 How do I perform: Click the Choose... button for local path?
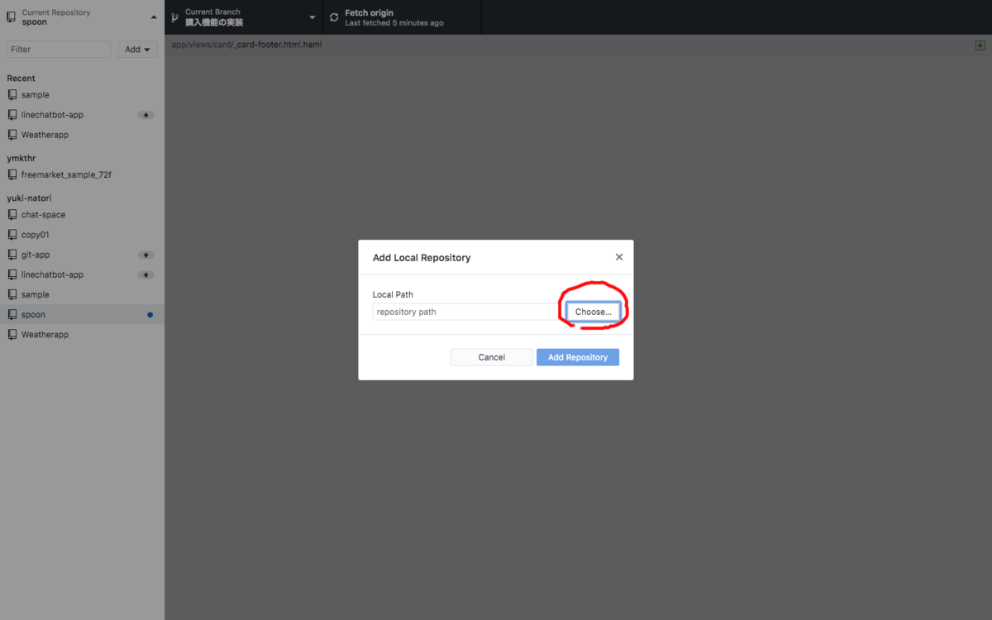tap(593, 312)
